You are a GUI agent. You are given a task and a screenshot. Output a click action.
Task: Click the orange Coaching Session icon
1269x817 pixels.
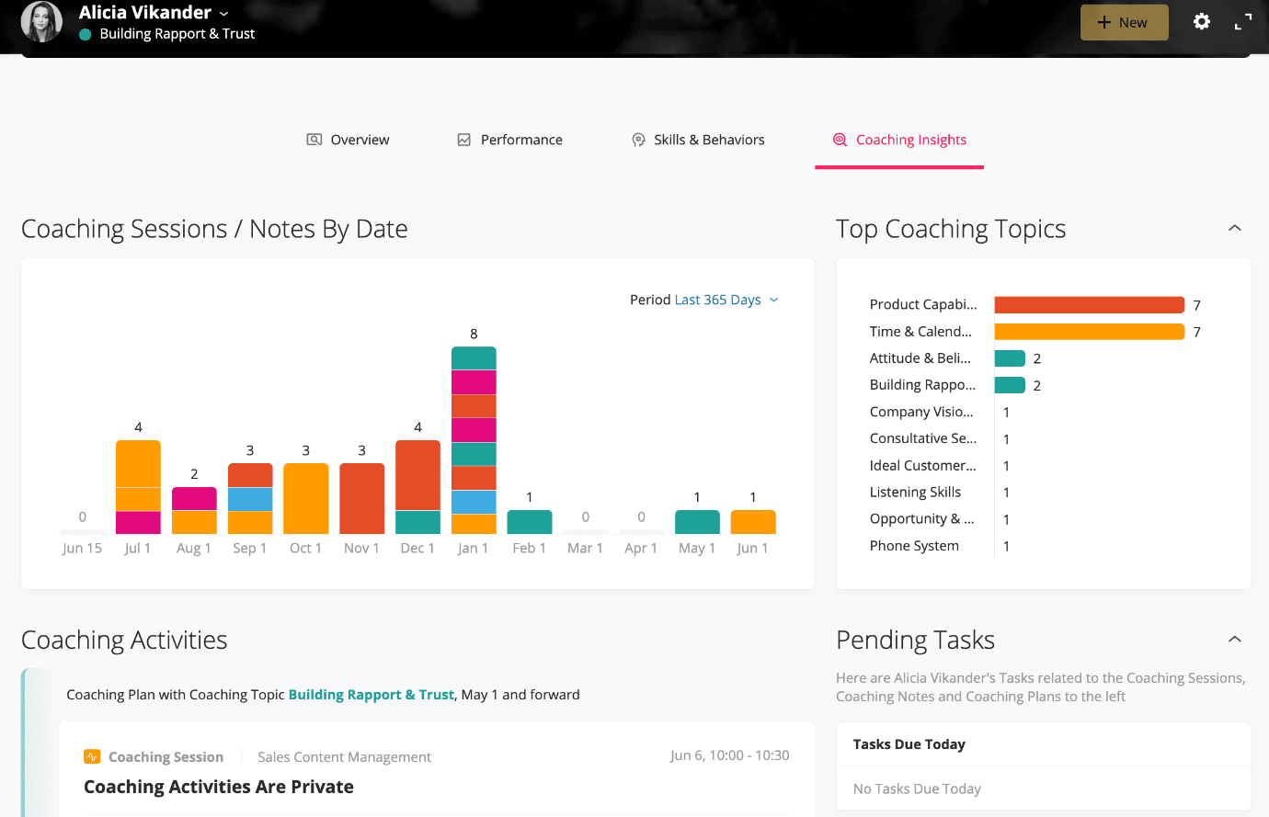coord(92,756)
